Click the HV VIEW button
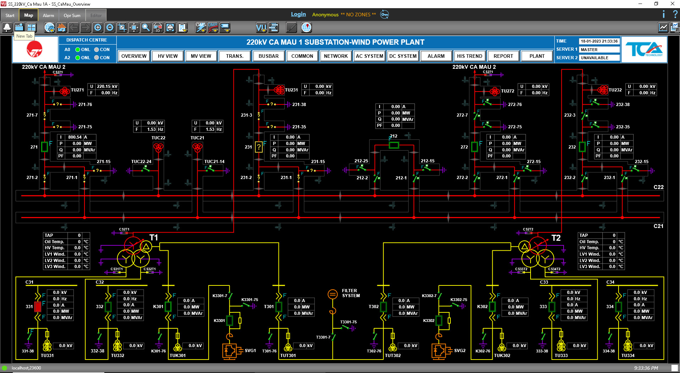The image size is (680, 373). (168, 56)
